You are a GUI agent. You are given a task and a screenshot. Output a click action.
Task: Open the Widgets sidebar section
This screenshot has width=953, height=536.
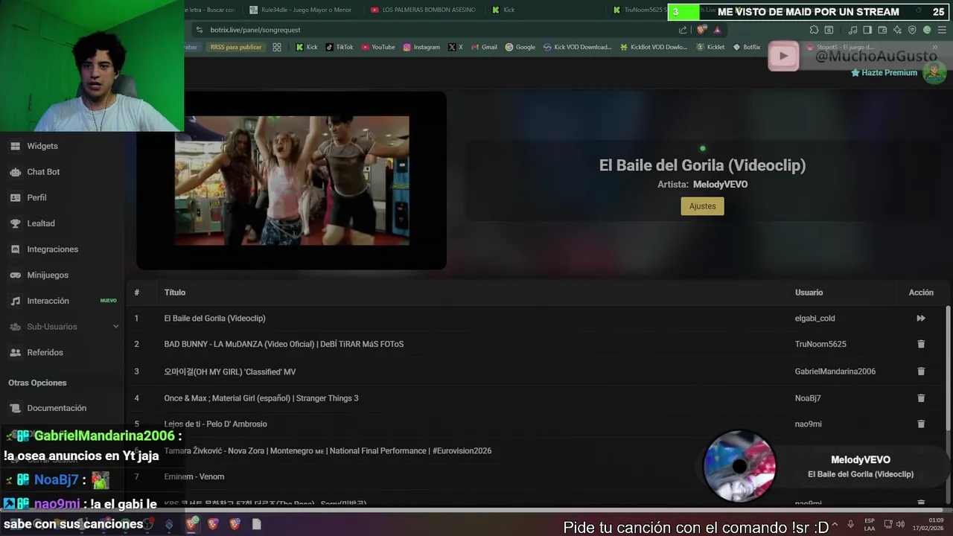pyautogui.click(x=42, y=146)
